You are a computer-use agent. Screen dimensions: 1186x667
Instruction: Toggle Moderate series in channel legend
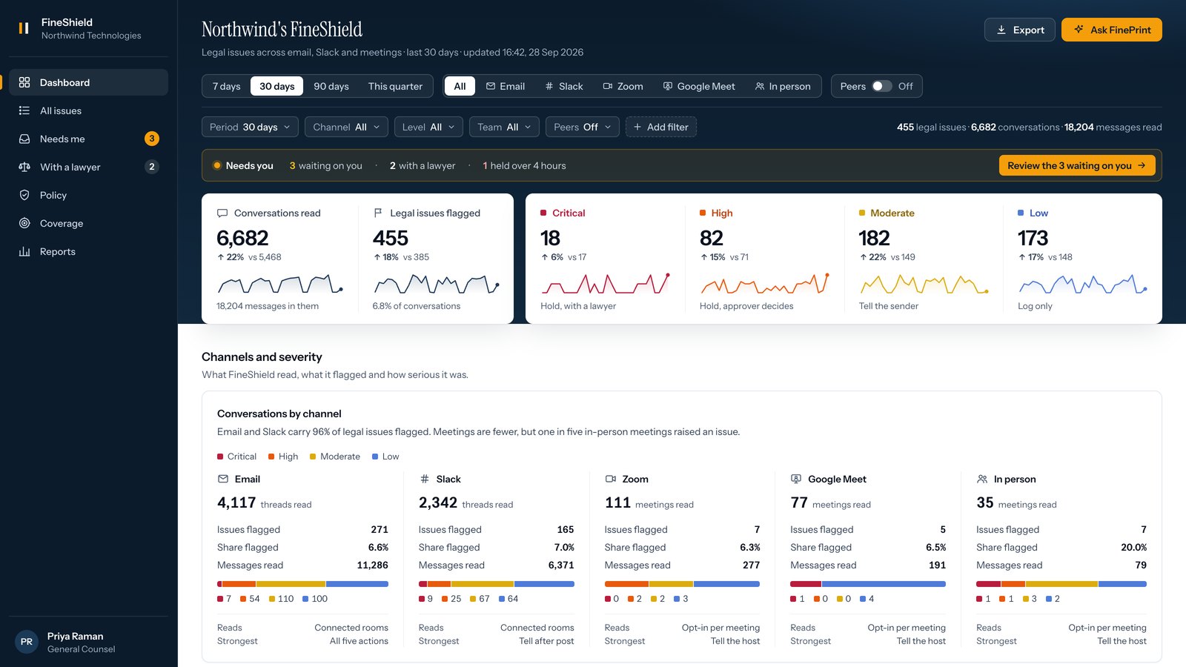pyautogui.click(x=335, y=457)
